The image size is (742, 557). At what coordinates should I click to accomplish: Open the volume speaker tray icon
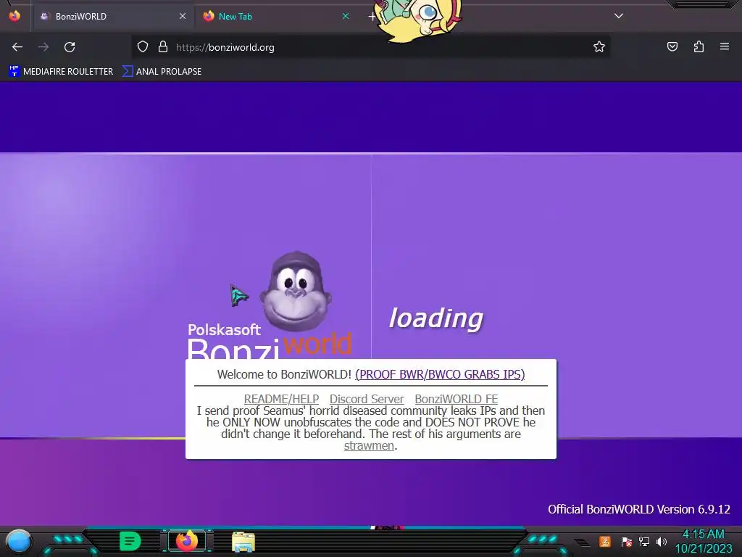click(661, 541)
